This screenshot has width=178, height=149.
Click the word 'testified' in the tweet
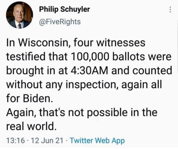coord(26,57)
